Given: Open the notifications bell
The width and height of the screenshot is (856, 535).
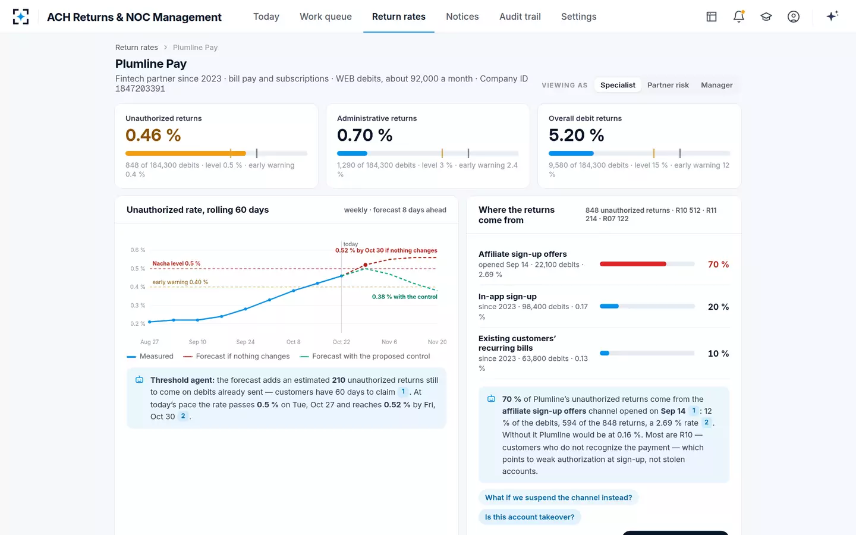Looking at the screenshot, I should [x=739, y=17].
